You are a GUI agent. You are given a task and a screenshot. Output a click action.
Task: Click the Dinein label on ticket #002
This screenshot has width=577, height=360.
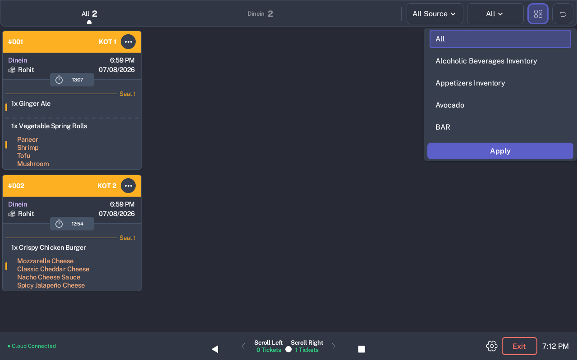[18, 204]
